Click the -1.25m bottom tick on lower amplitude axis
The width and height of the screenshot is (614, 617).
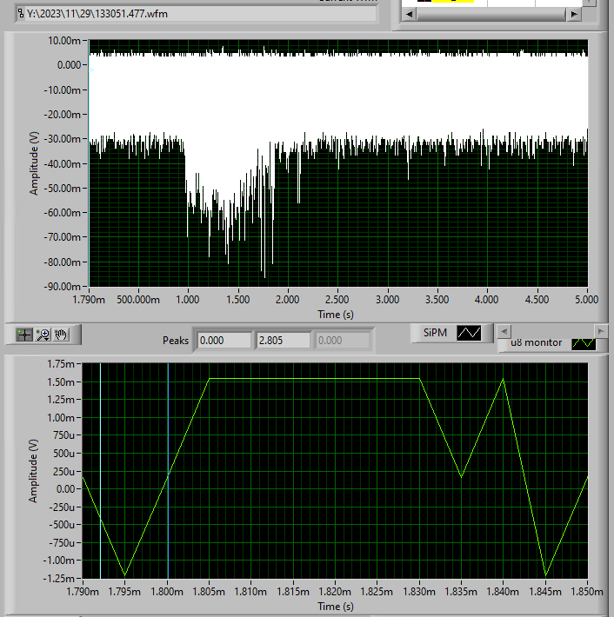[x=58, y=579]
